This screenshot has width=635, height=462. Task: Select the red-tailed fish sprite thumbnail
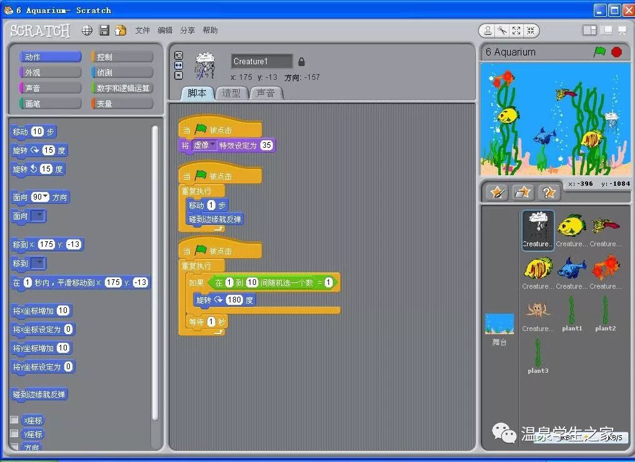pos(605,230)
